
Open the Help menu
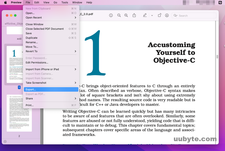(x=89, y=3)
